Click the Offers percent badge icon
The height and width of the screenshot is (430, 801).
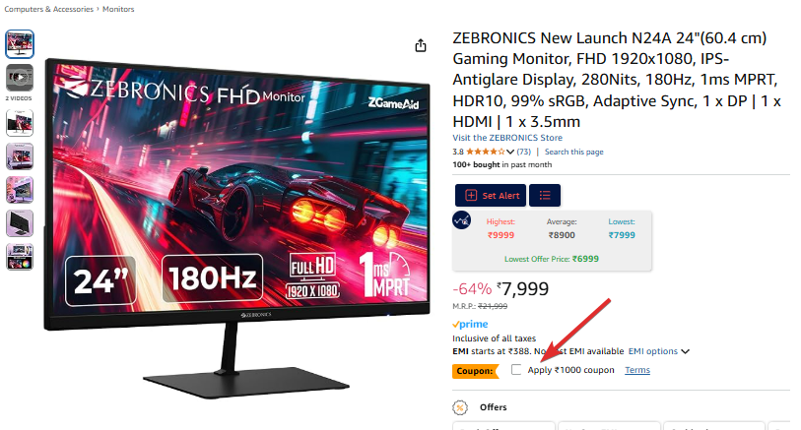tap(460, 407)
